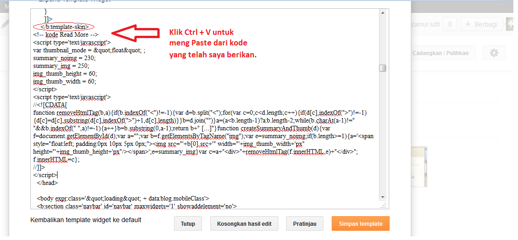Click the user profile avatar in top bar
518x240 pixels.
coord(512,24)
